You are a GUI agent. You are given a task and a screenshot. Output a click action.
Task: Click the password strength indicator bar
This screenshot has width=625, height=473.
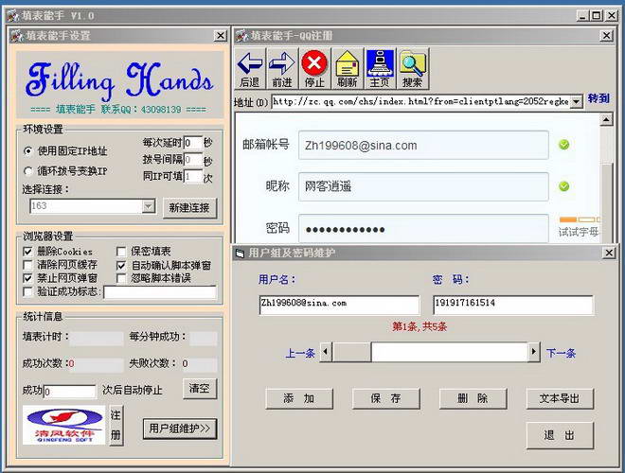580,219
